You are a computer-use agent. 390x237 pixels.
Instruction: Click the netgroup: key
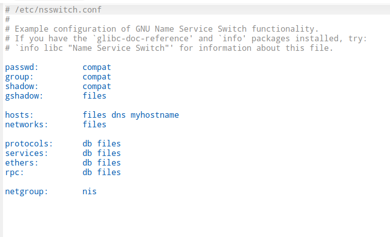coord(26,192)
